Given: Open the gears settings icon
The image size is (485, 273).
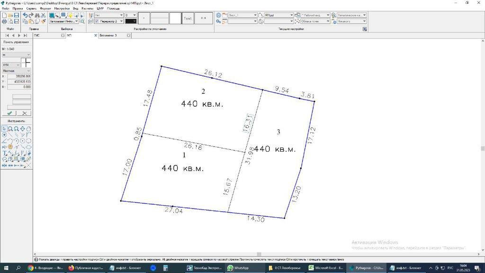Looking at the screenshot, I should tap(218, 21).
